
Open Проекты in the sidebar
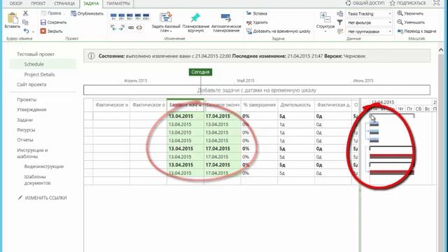tap(27, 99)
